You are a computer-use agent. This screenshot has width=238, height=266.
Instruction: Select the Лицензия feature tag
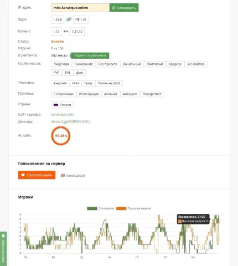(x=61, y=64)
